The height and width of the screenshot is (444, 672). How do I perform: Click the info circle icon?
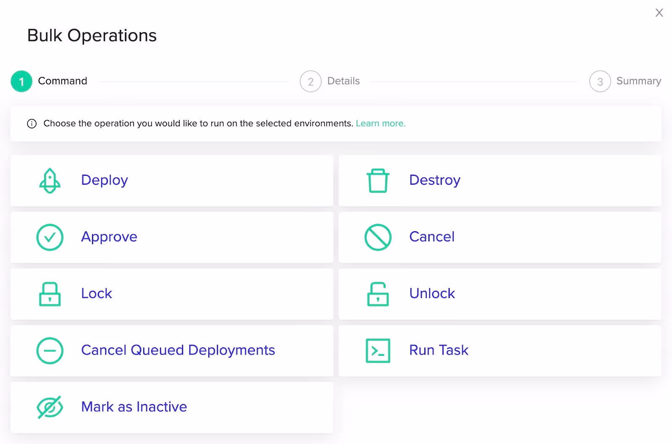point(31,123)
